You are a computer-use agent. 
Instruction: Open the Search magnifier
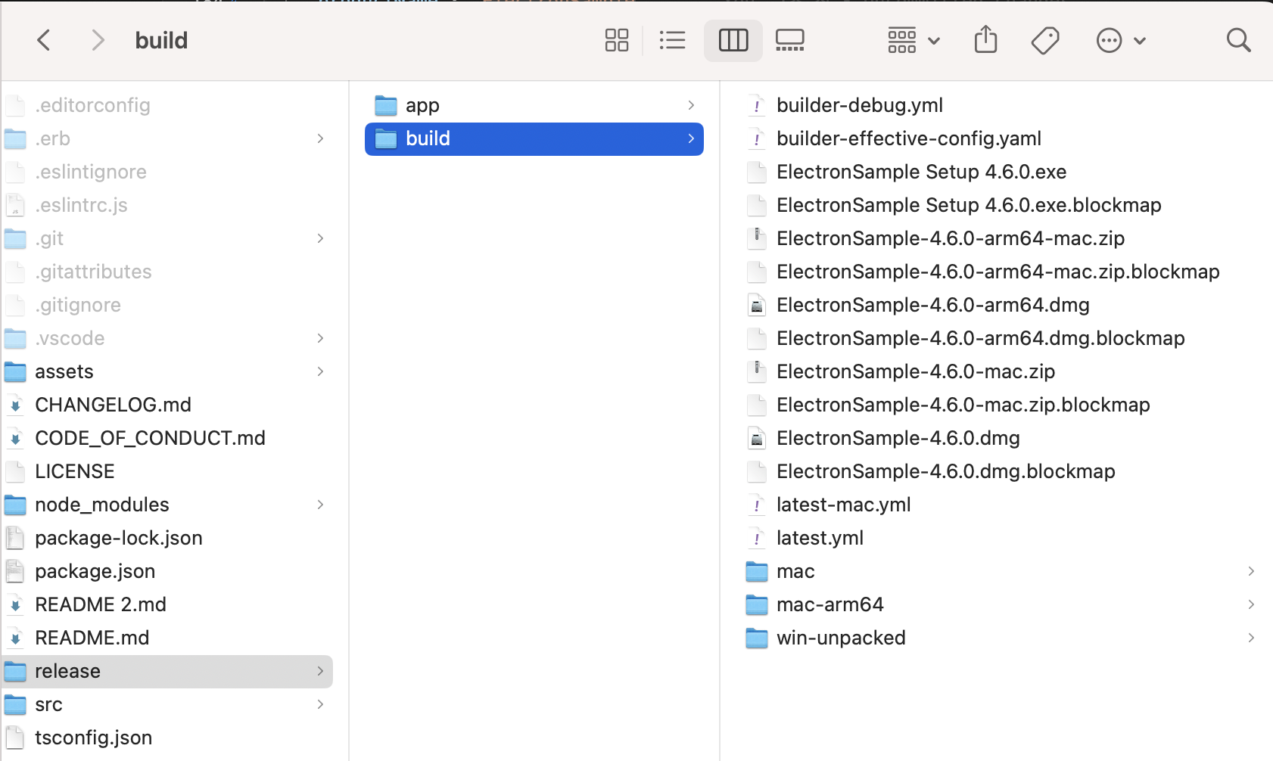[1238, 40]
